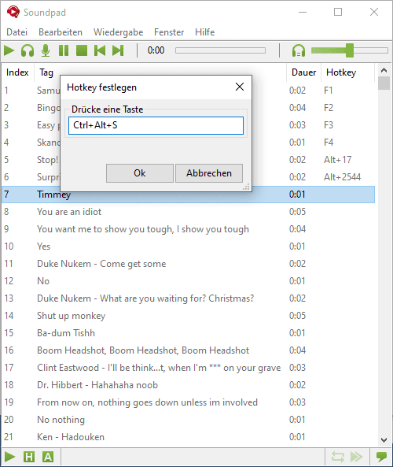The width and height of the screenshot is (393, 467).
Task: Toggle the A button in status bar
Action: [x=48, y=457]
